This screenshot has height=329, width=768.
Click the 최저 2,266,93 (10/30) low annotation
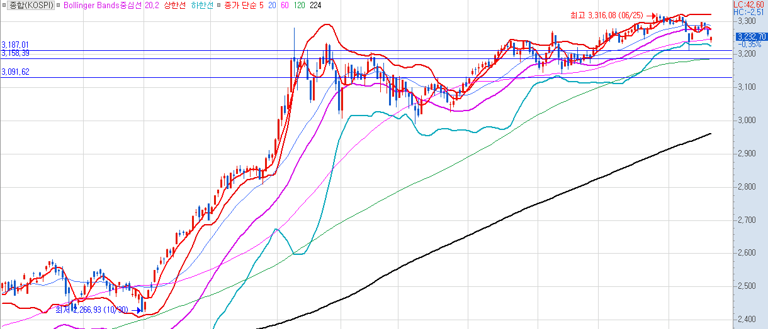[x=93, y=310]
